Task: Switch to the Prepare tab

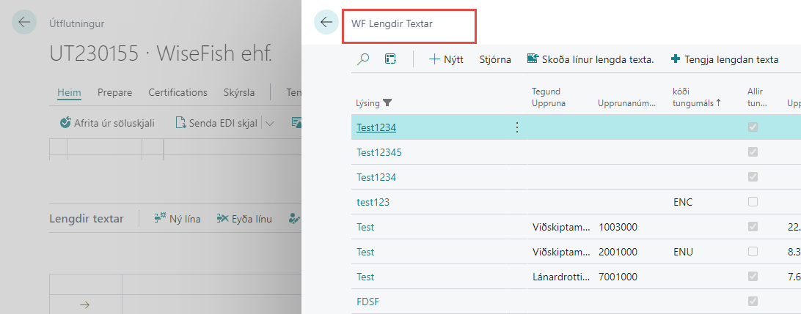Action: click(x=114, y=92)
